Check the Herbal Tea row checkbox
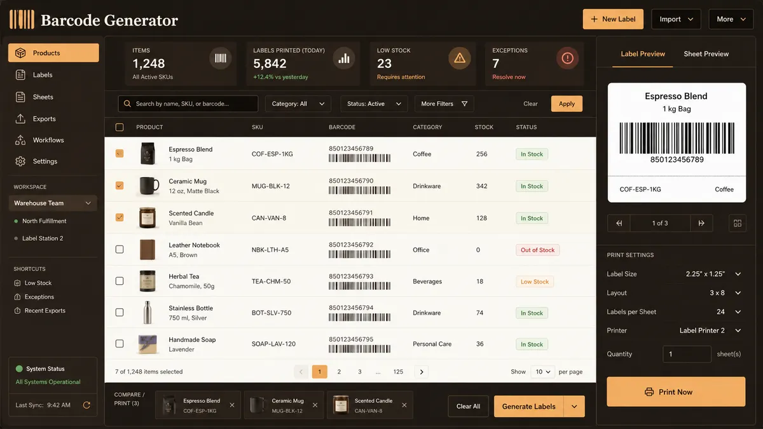The width and height of the screenshot is (763, 429). [x=120, y=281]
